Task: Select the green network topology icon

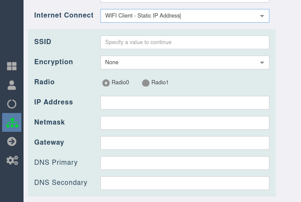Action: pos(12,123)
